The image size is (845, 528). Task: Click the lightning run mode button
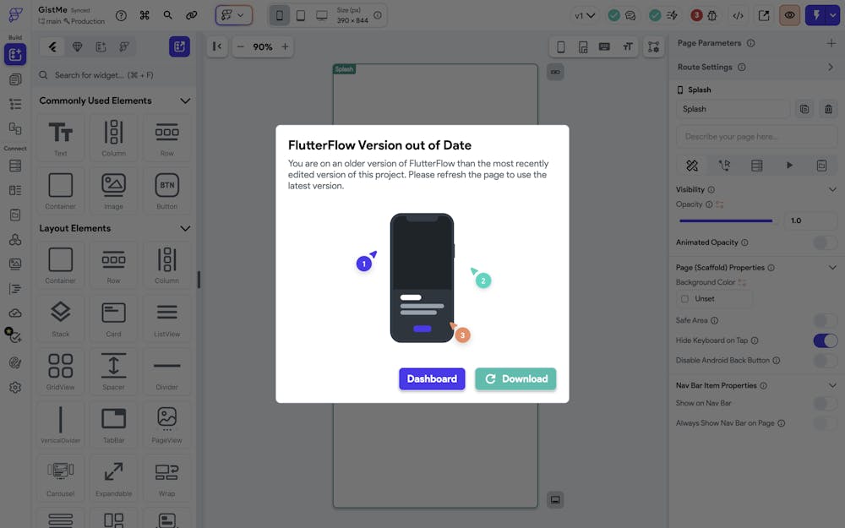tap(816, 15)
